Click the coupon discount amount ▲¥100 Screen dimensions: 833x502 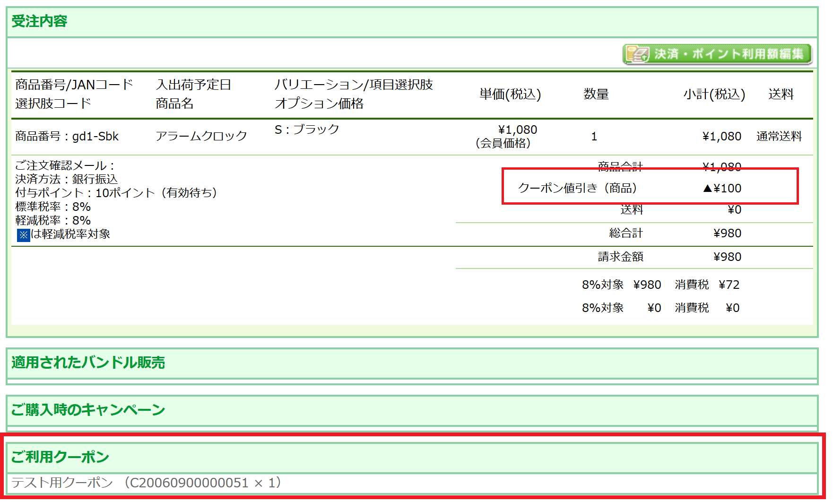[x=722, y=189]
